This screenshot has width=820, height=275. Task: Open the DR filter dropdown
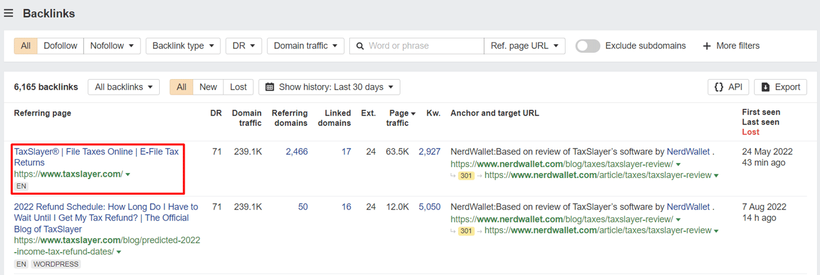pos(244,46)
